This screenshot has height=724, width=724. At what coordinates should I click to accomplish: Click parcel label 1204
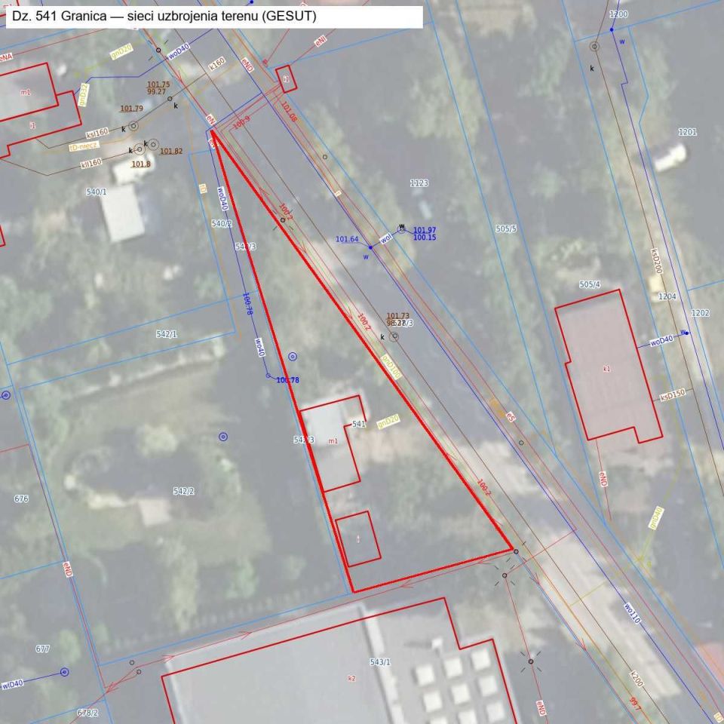coord(667,296)
